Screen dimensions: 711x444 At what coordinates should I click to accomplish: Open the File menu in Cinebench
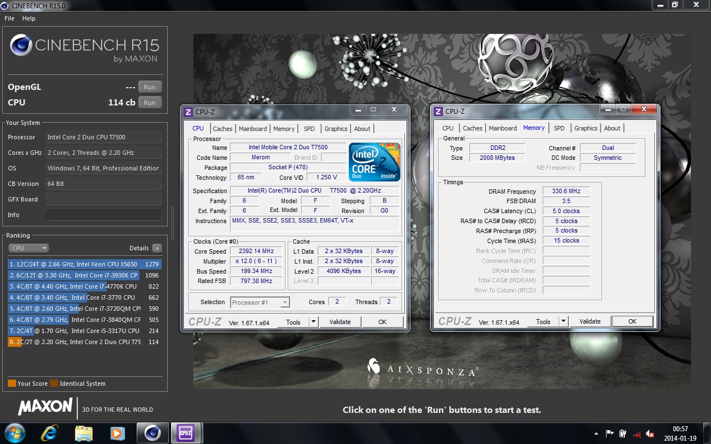pos(9,18)
